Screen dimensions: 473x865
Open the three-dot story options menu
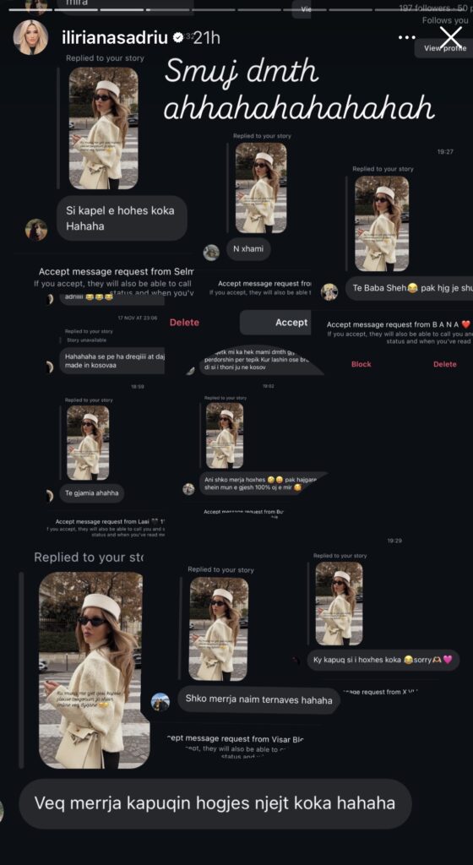point(407,37)
